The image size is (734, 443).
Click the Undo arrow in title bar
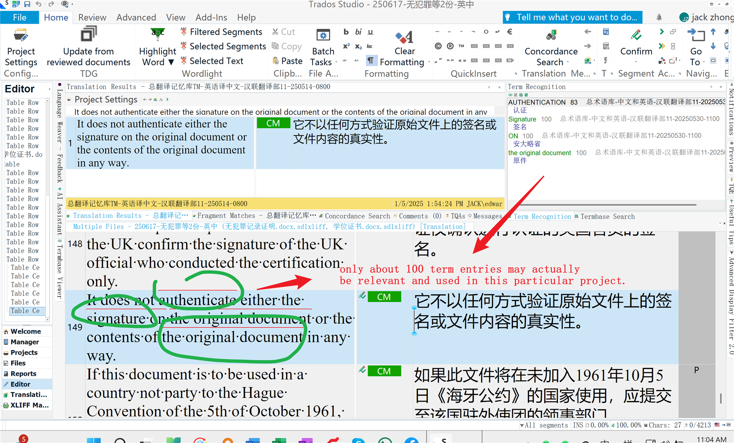point(38,4)
